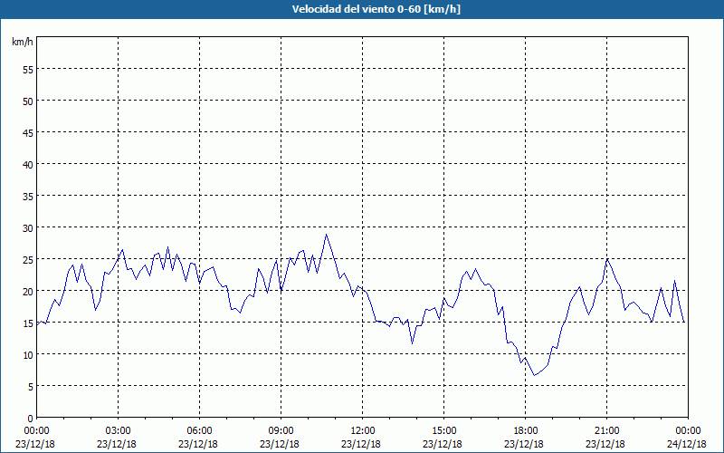Select the 25 value on the y-axis
The height and width of the screenshot is (453, 724).
coord(28,259)
